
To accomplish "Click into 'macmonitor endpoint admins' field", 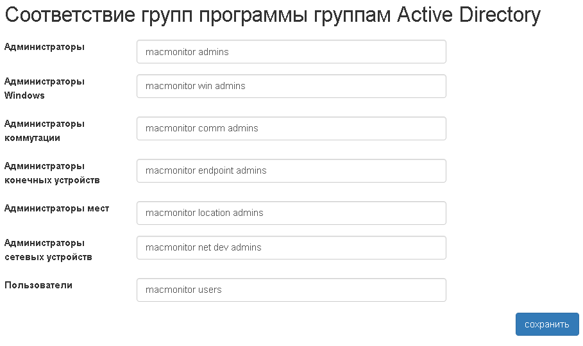I will [291, 170].
